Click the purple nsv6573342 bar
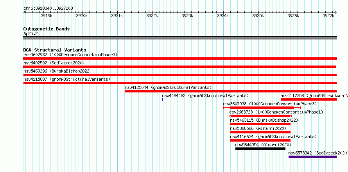Viewport: 348px width, 172px height. 313,157
